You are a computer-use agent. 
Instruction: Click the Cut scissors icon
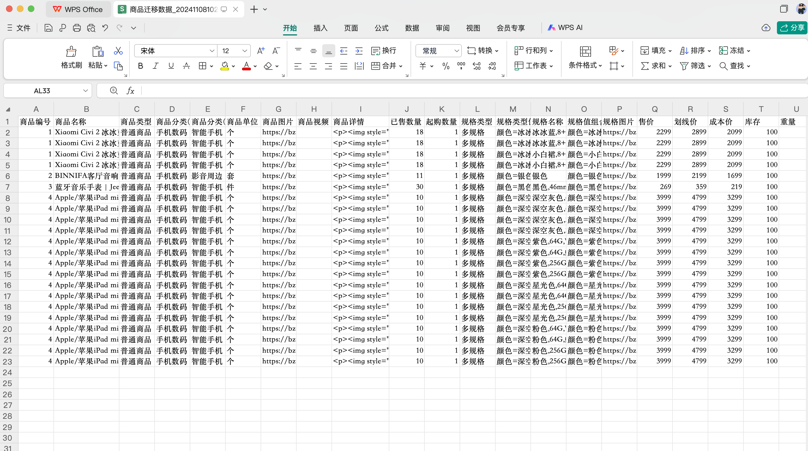pos(118,50)
